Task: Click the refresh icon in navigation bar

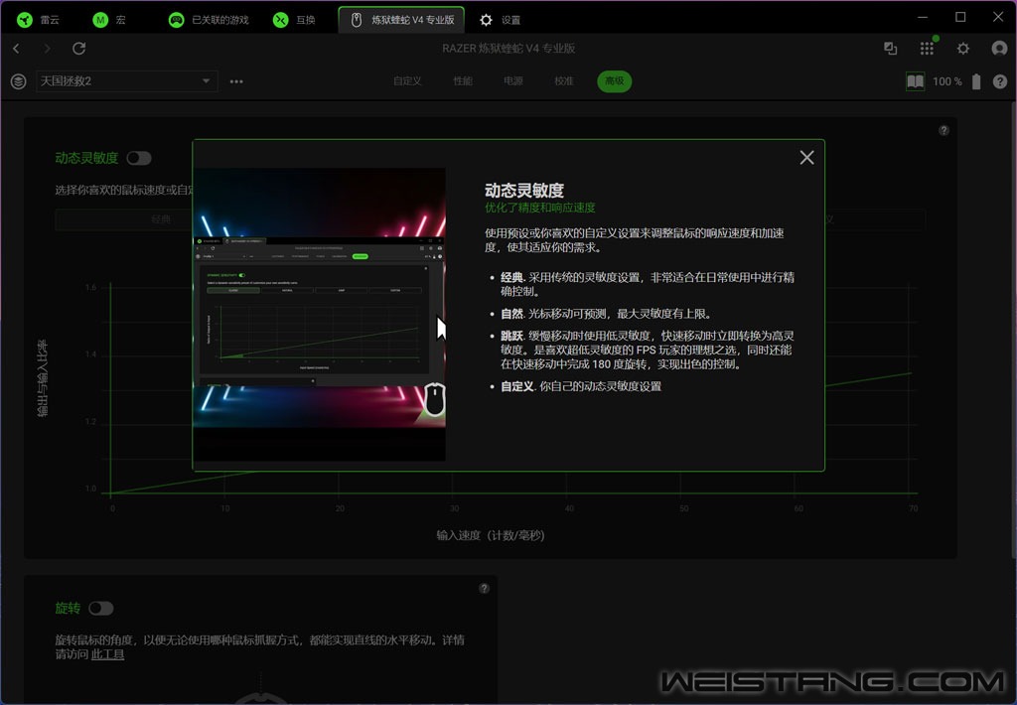Action: (78, 49)
